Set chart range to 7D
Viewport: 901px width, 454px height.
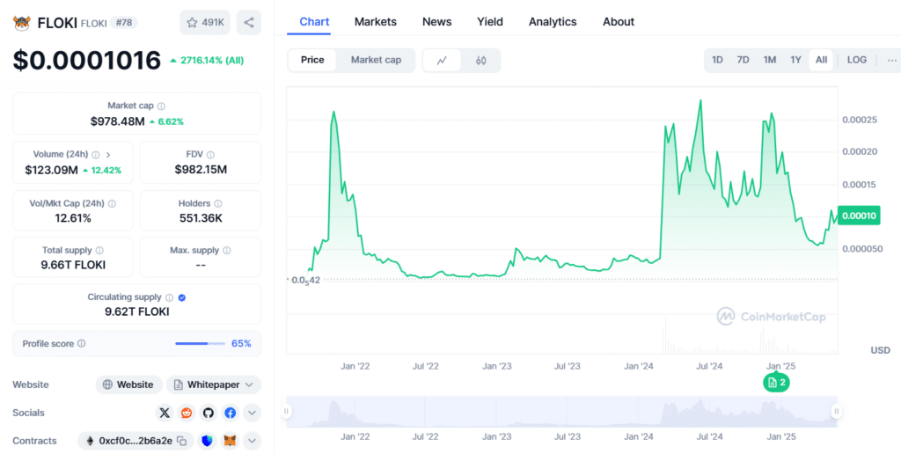coord(743,60)
